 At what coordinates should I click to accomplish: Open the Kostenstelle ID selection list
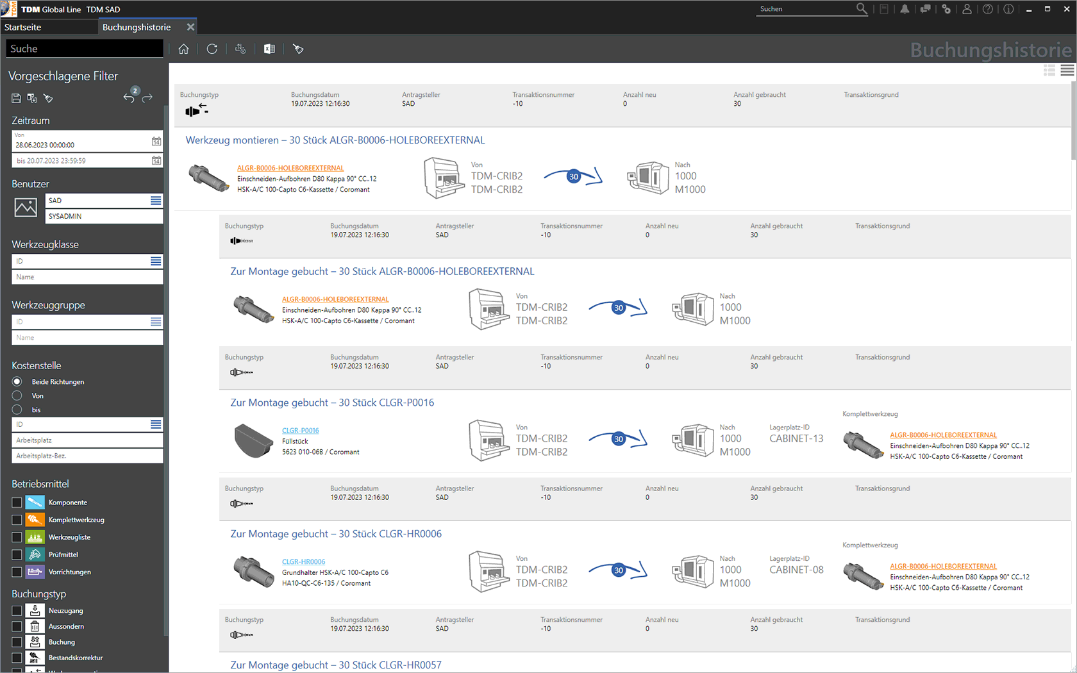156,424
